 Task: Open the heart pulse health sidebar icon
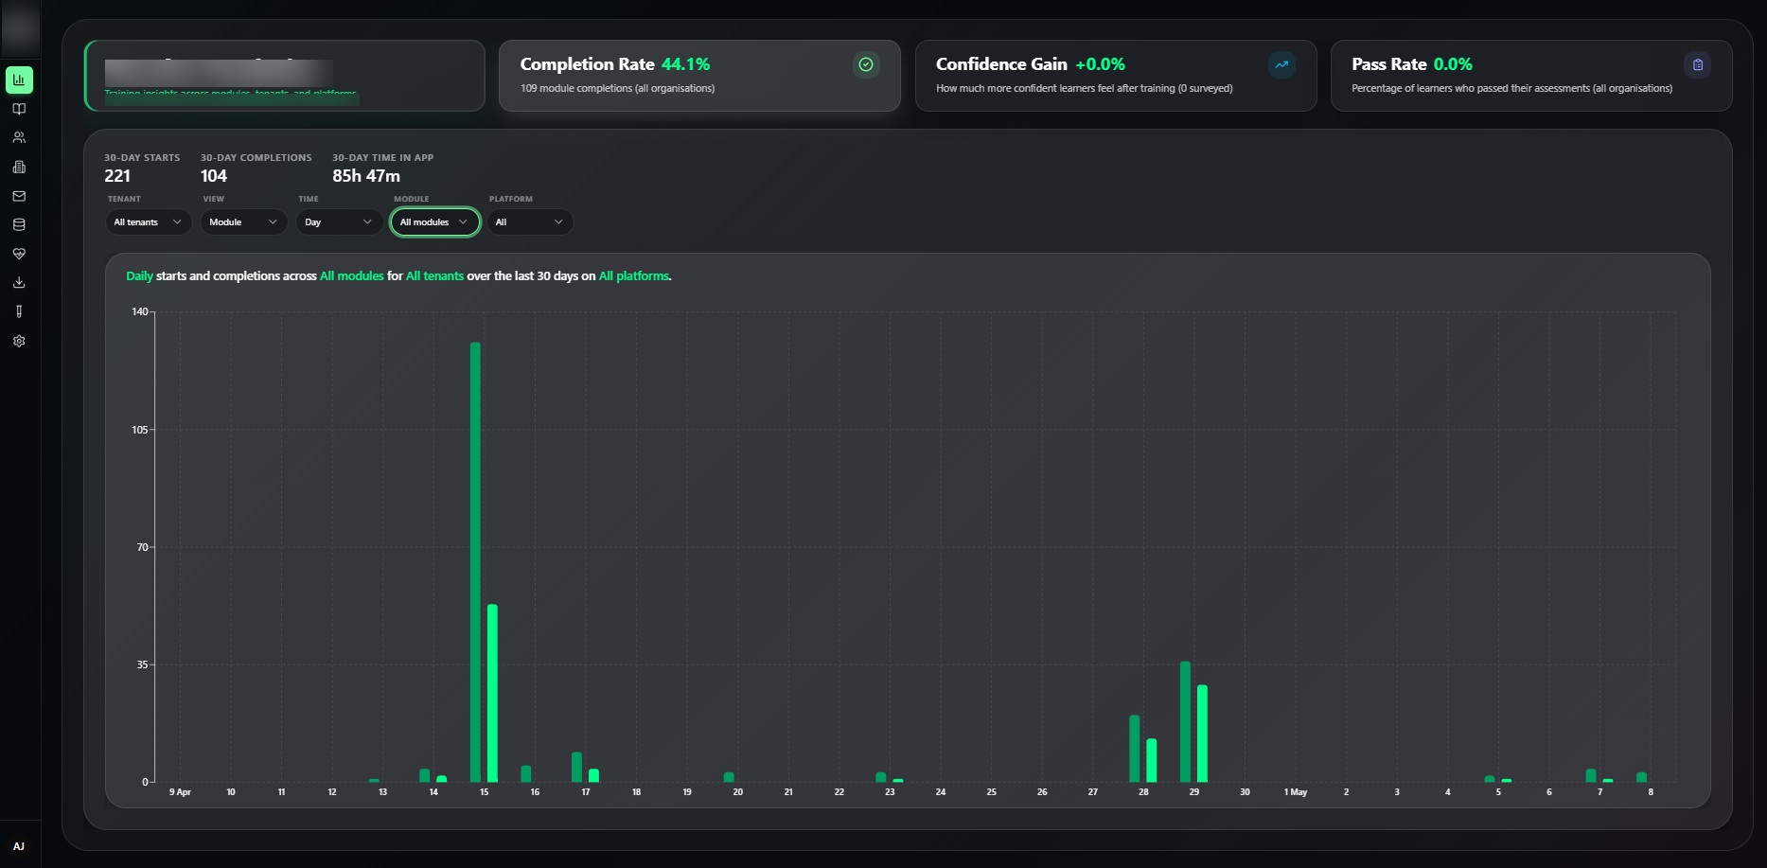[x=19, y=254]
